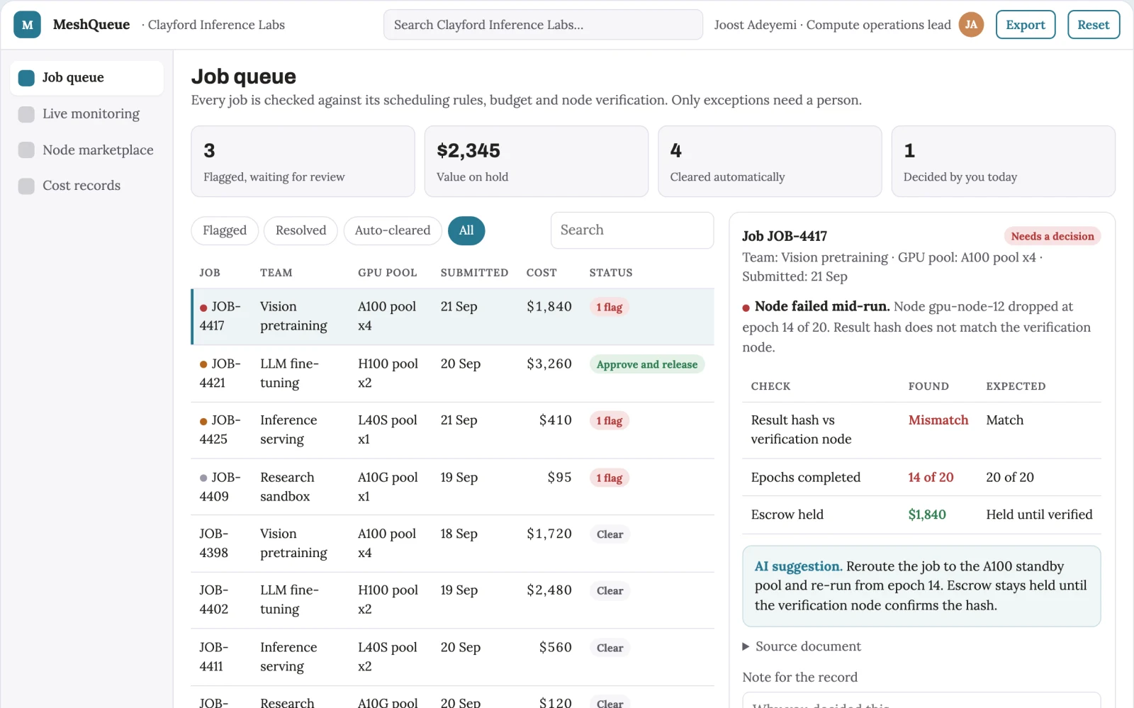Click the Needs a decision badge
The height and width of the screenshot is (708, 1134).
pyautogui.click(x=1052, y=236)
